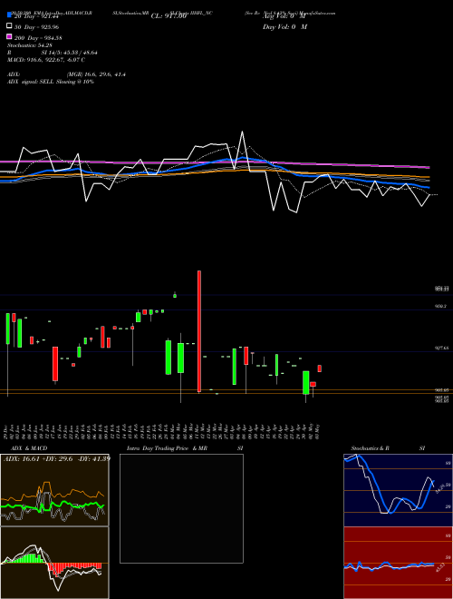Select the '50 Day = 925.96' label
This screenshot has width=453, height=599.
pyautogui.click(x=36, y=27)
